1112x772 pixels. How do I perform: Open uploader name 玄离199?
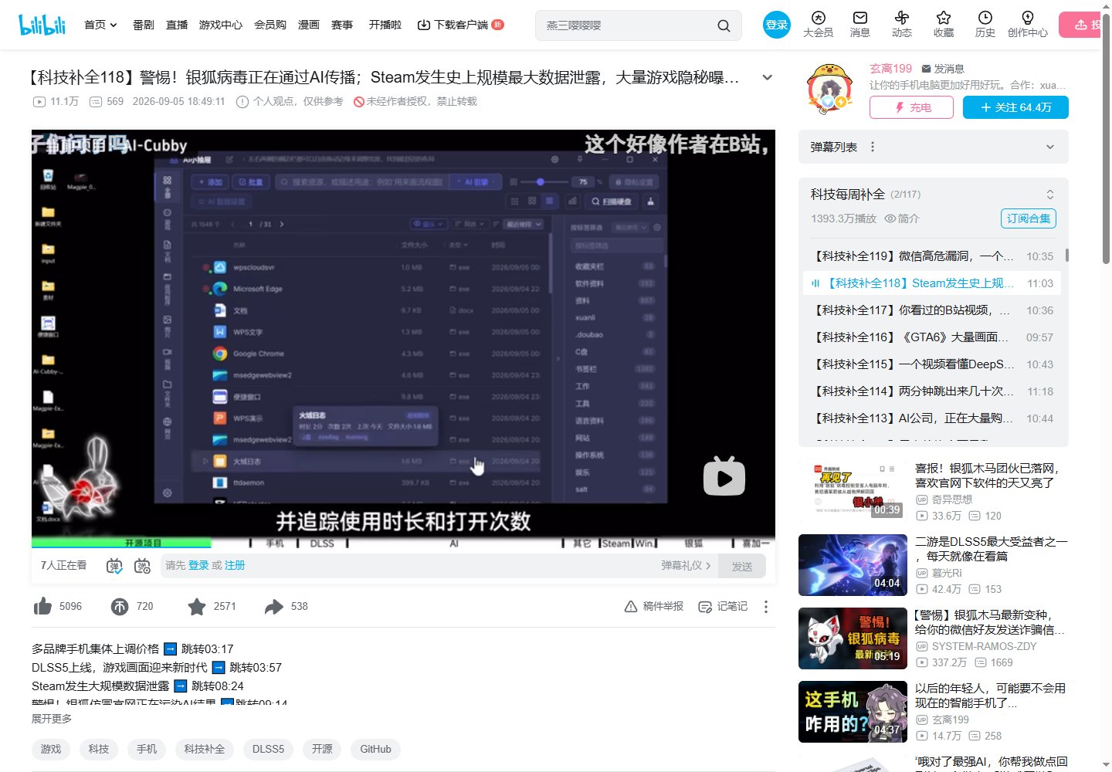pyautogui.click(x=891, y=69)
